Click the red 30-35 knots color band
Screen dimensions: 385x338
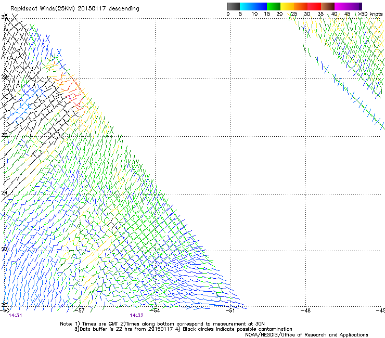click(x=314, y=6)
